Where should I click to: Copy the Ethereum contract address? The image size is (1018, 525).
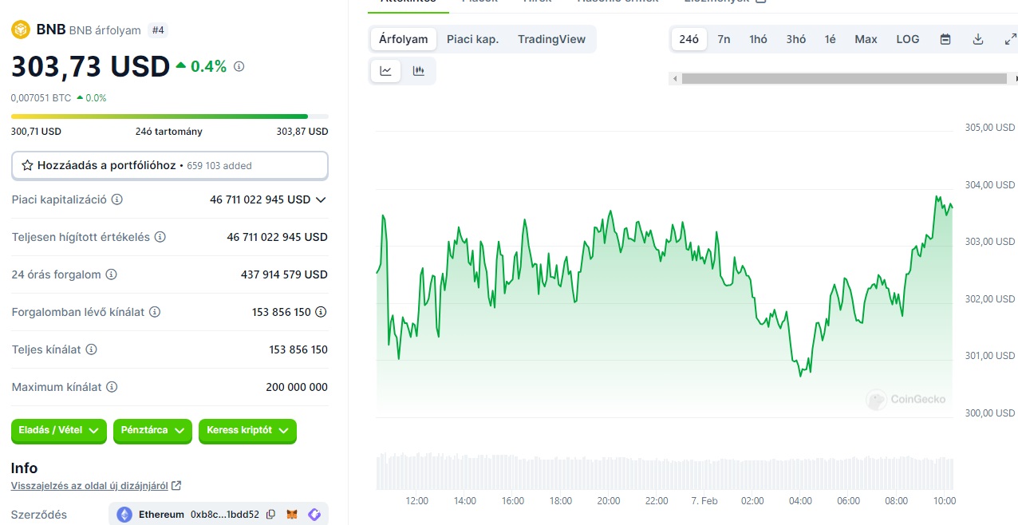(x=271, y=515)
